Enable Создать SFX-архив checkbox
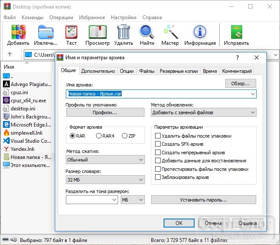280x245 pixels. coord(158,144)
